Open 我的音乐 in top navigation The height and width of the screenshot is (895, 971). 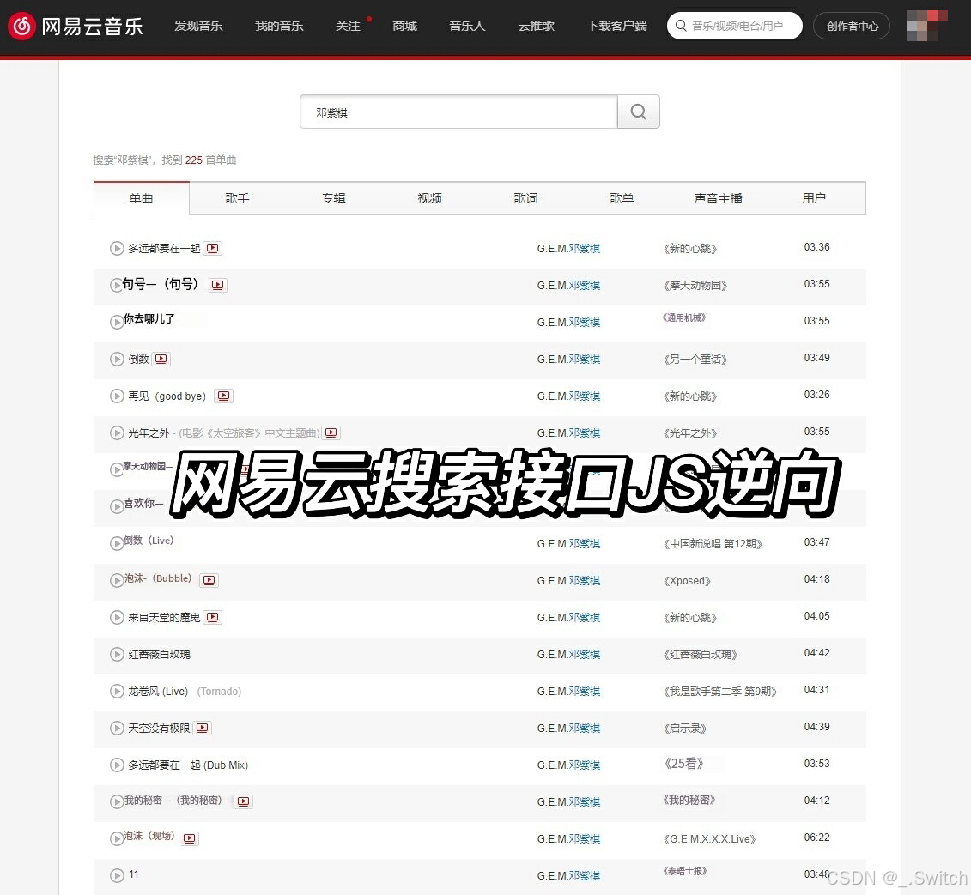pos(279,26)
